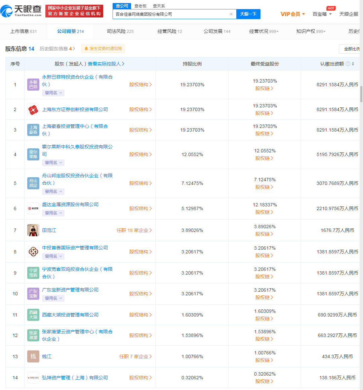Expand 曾用名 for 霍尔果斯中科久泰
The height and width of the screenshot is (390, 363).
click(53, 163)
